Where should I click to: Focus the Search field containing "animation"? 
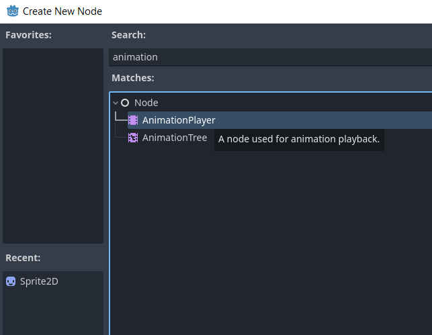pos(270,57)
